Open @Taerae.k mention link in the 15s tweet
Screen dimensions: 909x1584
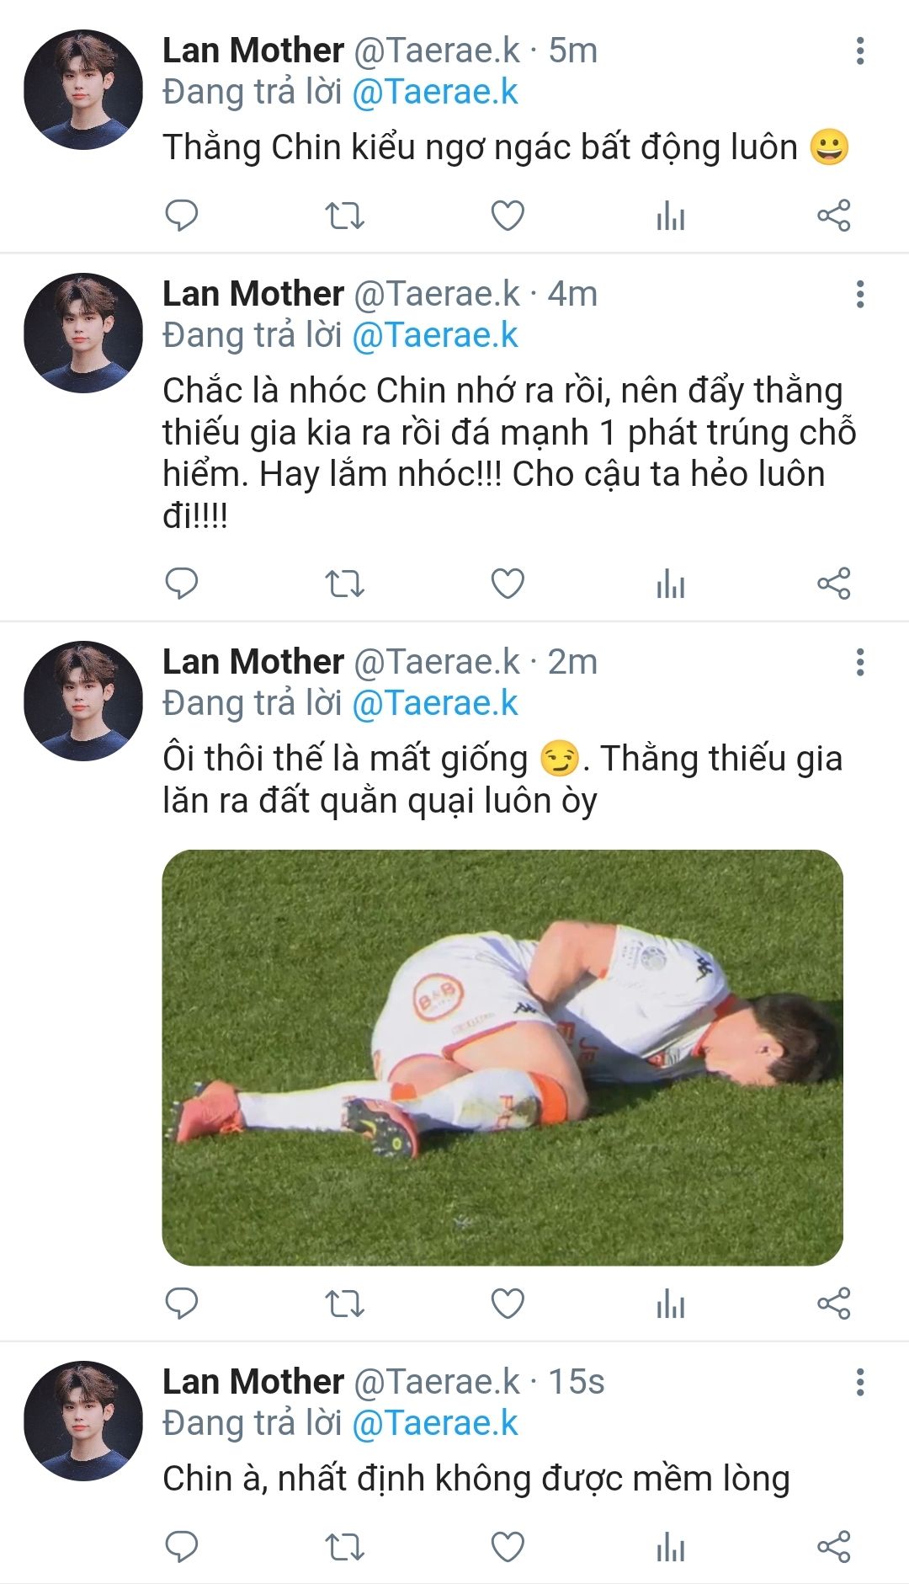tap(434, 1424)
